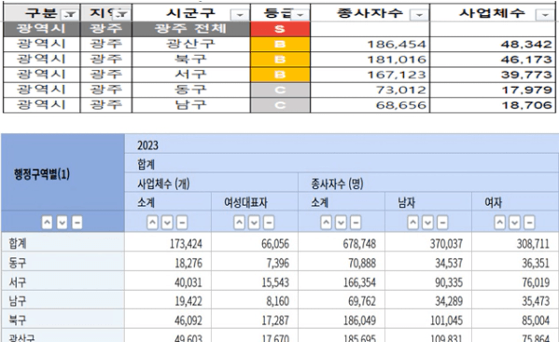Click the 17,979 cell

tap(493, 90)
